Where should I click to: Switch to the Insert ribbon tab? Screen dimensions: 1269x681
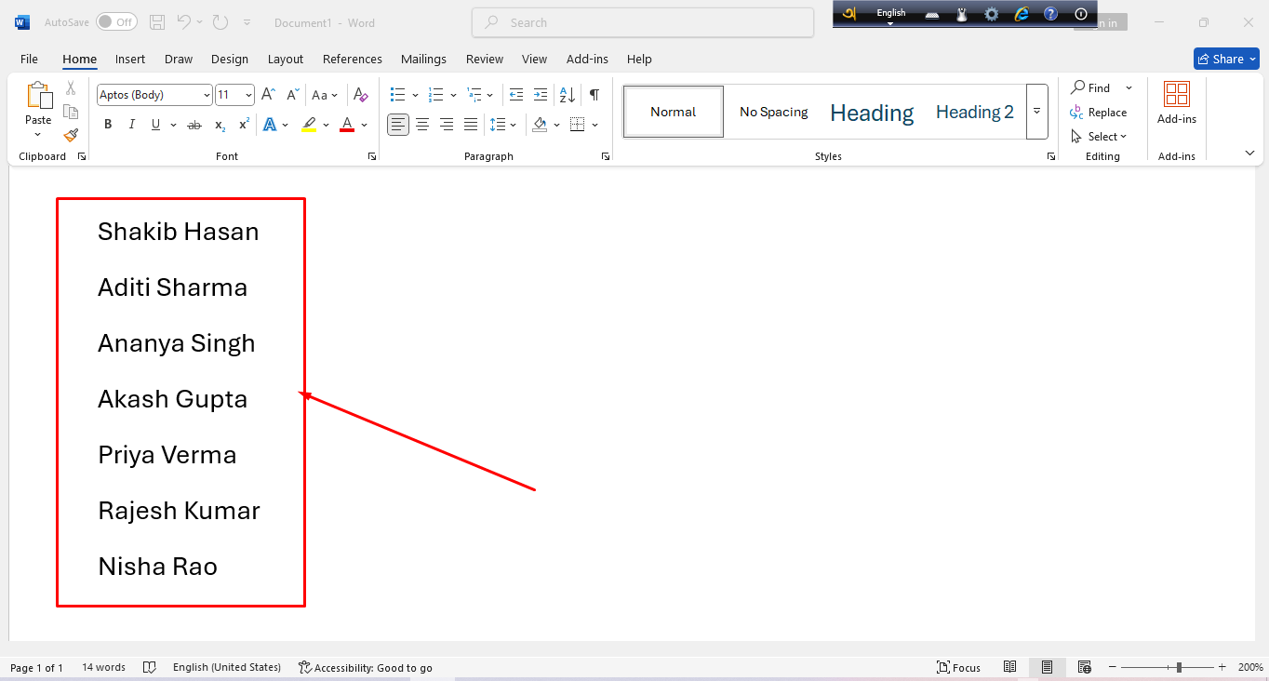click(129, 59)
